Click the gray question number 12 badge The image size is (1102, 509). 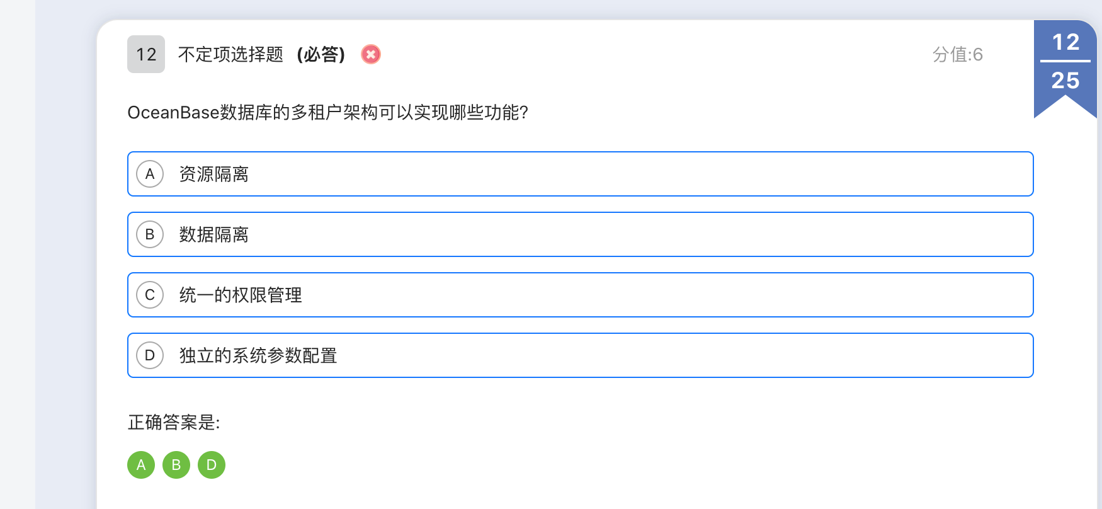pos(146,54)
